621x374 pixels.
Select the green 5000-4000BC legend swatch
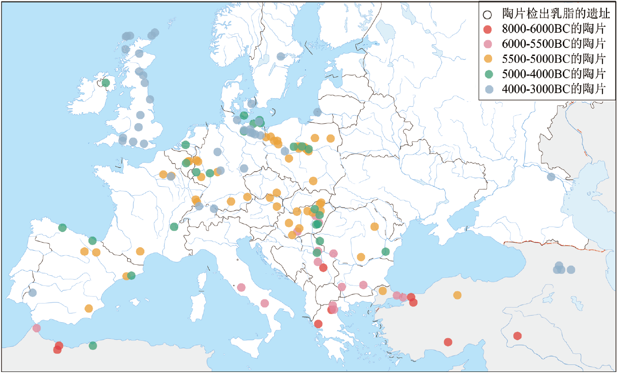(x=489, y=74)
